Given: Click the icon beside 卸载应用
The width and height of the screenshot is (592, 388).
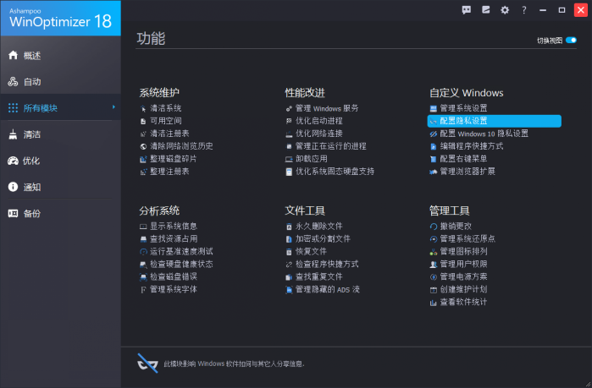Looking at the screenshot, I should 289,160.
